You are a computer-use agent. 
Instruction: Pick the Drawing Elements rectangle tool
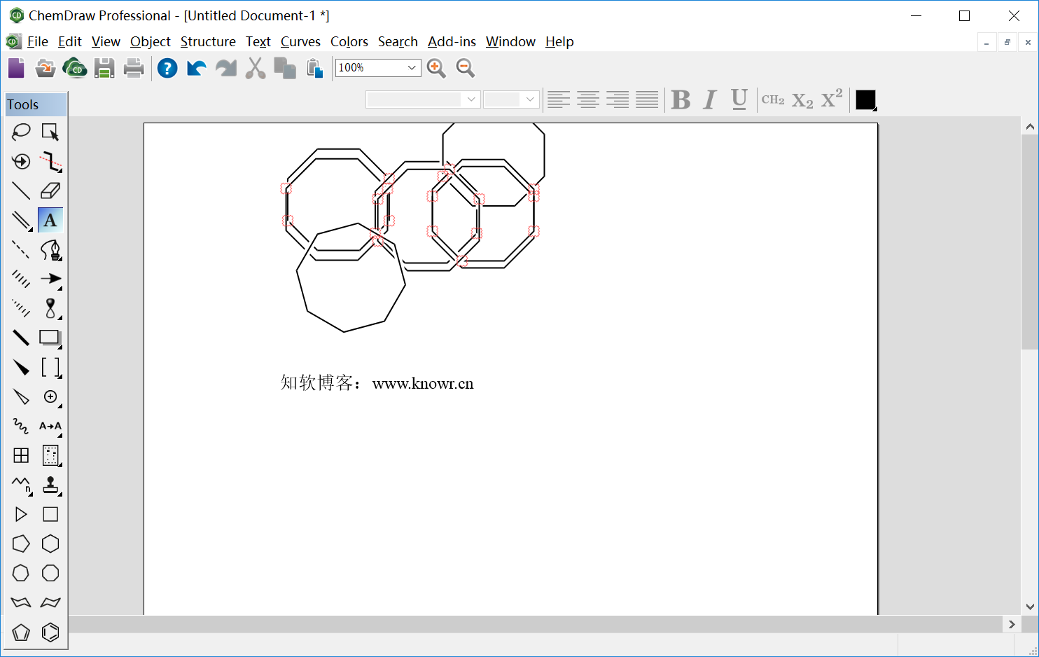(50, 338)
